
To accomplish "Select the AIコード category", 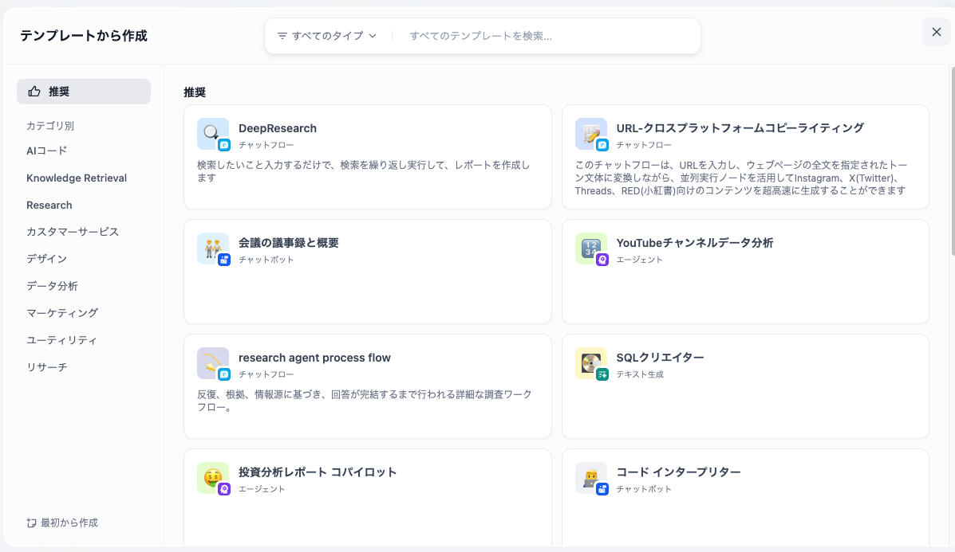I will (47, 151).
